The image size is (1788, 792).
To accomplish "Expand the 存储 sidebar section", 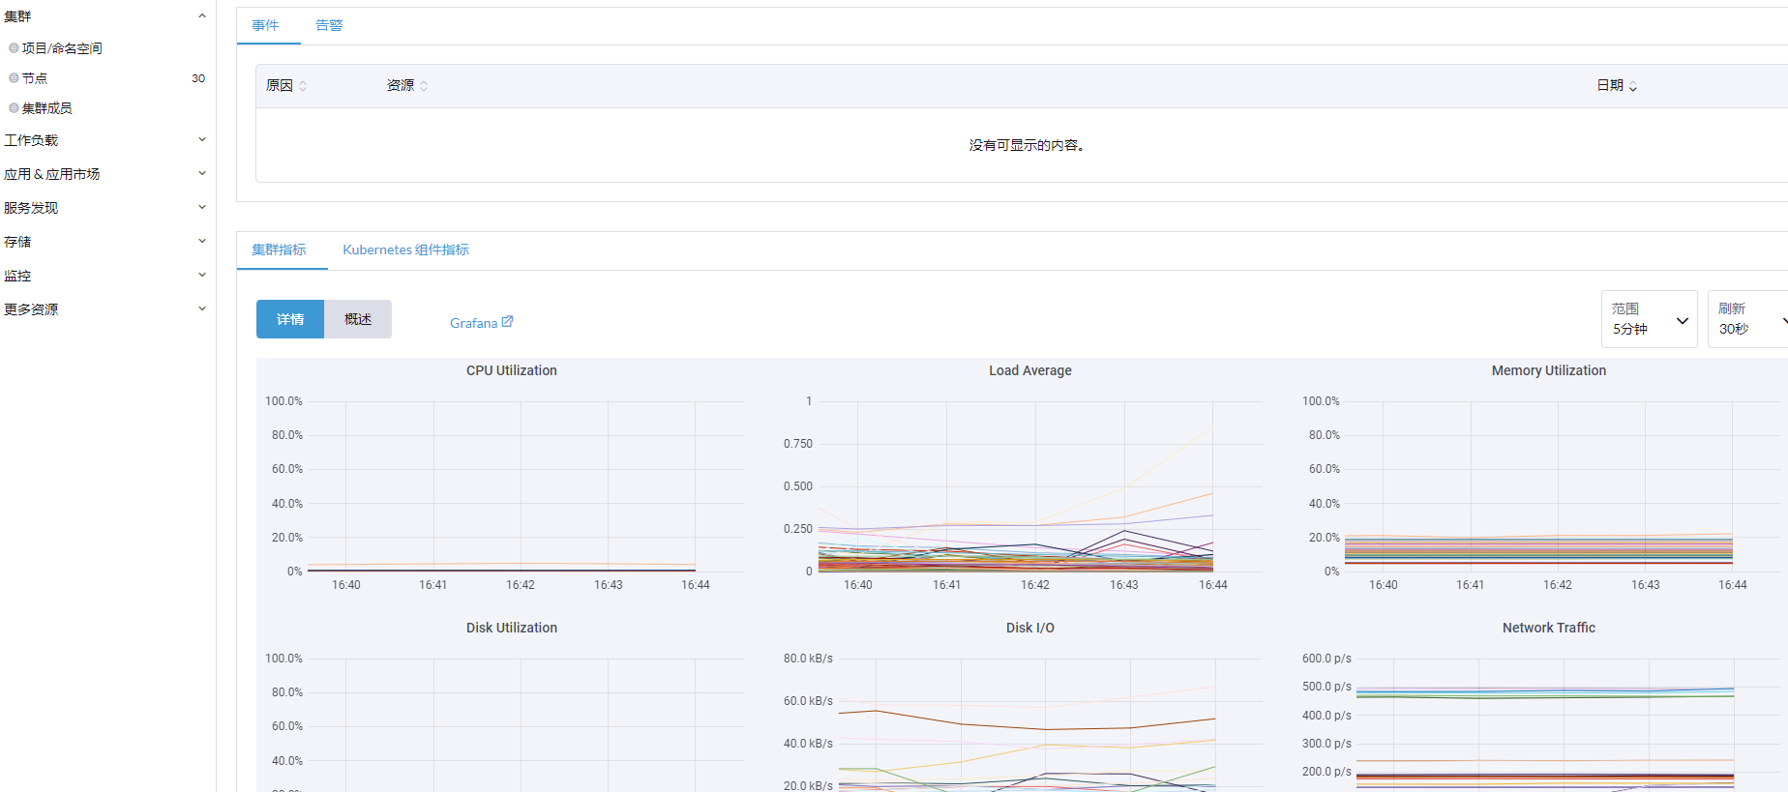I will 202,241.
